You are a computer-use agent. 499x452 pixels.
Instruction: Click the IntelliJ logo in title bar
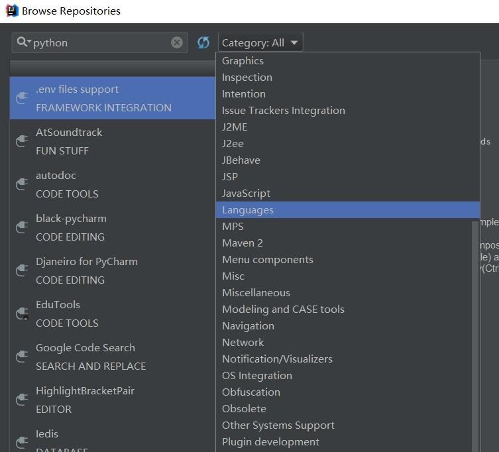[12, 11]
